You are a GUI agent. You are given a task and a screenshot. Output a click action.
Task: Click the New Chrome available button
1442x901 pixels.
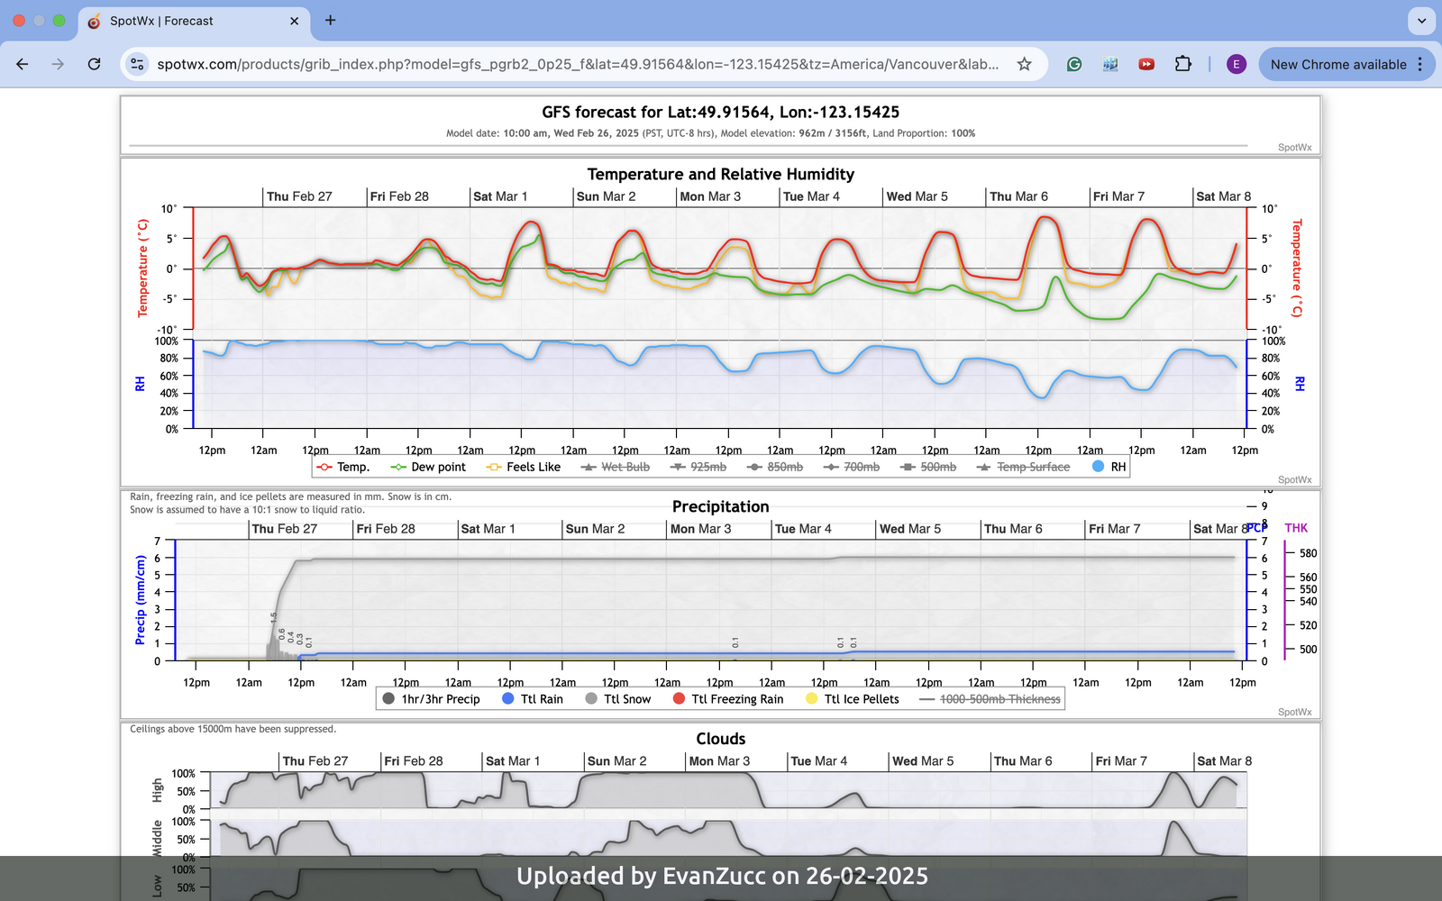click(1337, 64)
